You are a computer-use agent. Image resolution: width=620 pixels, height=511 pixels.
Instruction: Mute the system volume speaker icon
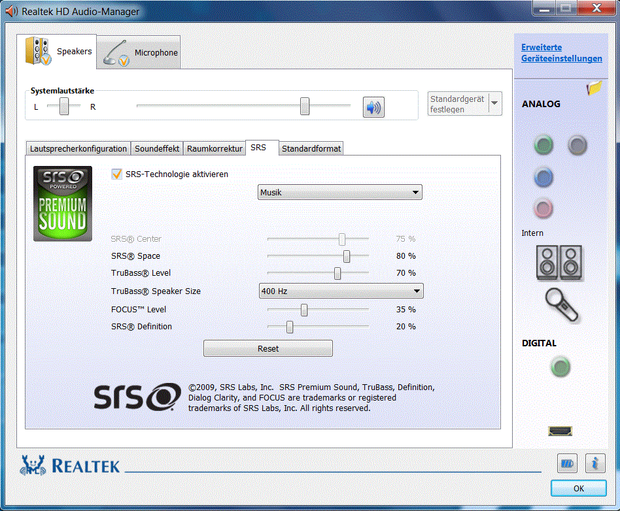point(373,107)
